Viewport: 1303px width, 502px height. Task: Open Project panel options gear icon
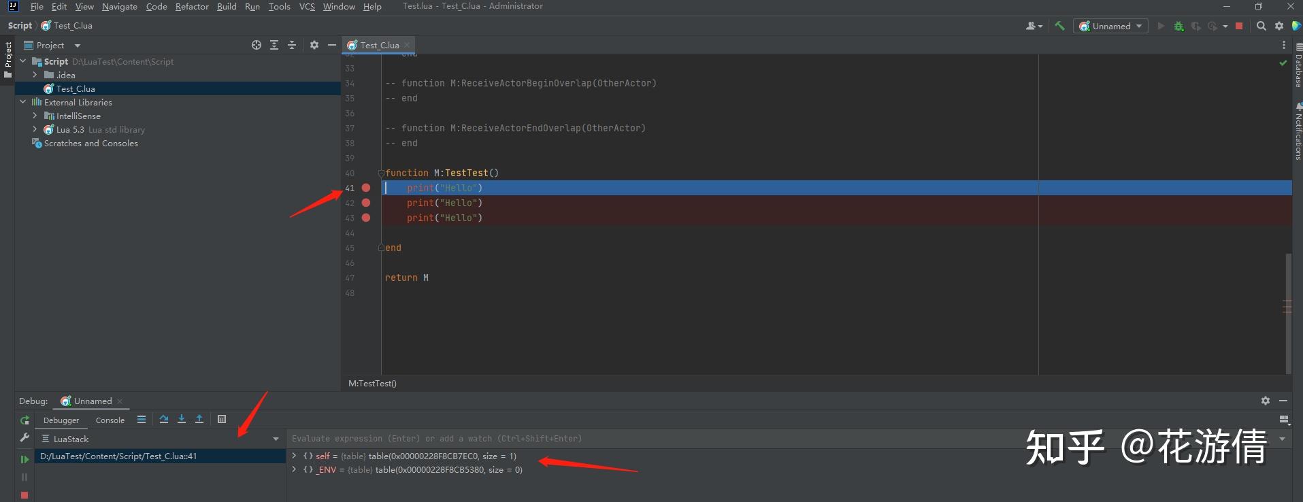tap(314, 45)
